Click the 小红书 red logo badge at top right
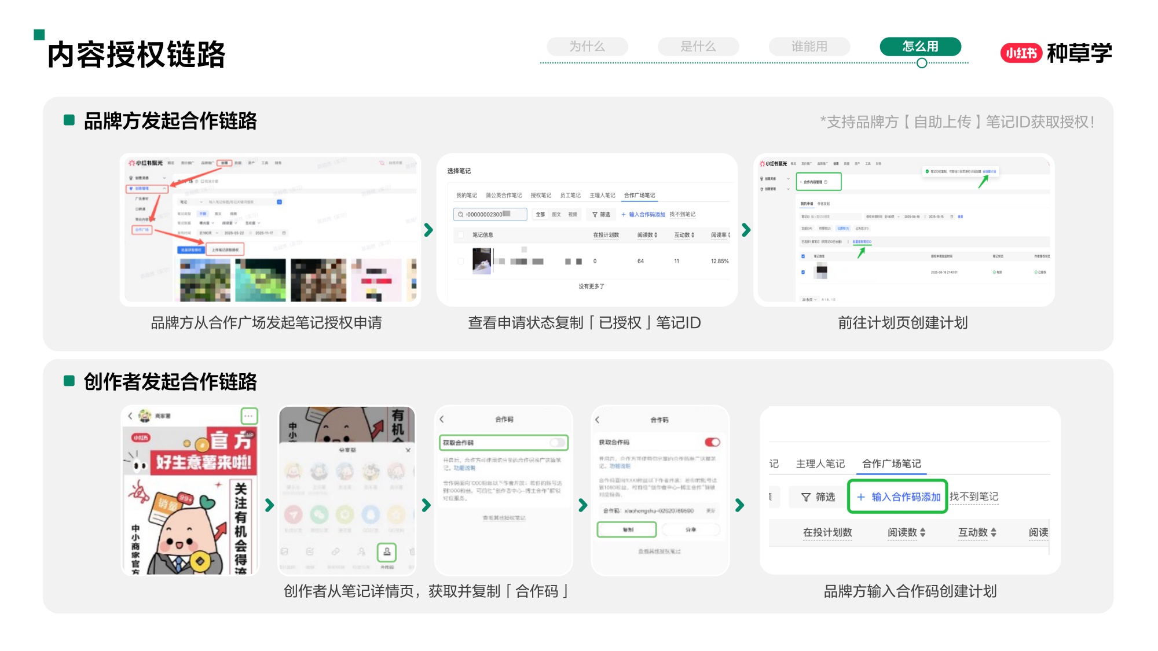This screenshot has height=651, width=1158. [x=1021, y=53]
